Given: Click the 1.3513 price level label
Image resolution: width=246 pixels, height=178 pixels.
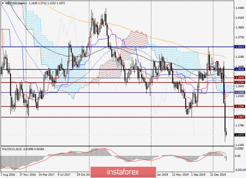Looking at the screenshot, I should coord(240,47).
